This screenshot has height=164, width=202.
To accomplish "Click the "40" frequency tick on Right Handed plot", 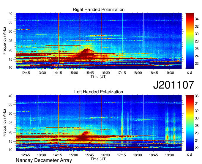I will [10, 14].
